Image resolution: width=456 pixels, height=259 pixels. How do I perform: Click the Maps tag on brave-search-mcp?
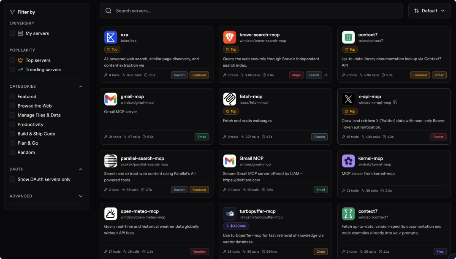click(x=296, y=75)
